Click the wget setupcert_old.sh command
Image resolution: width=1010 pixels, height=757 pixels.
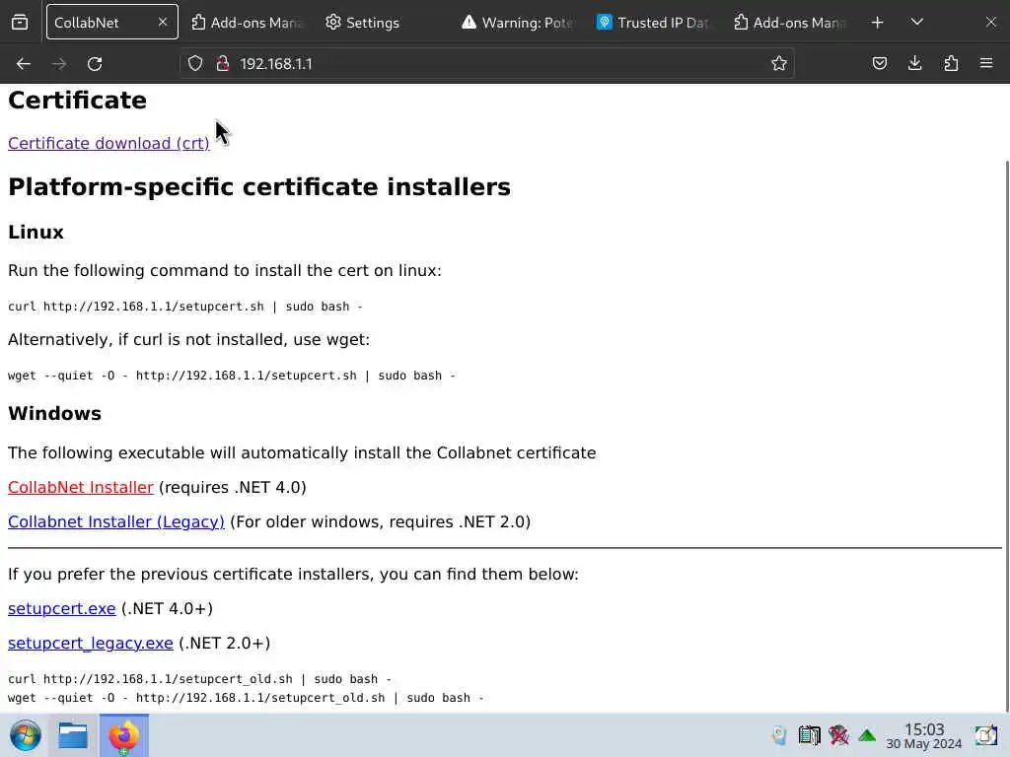pos(246,698)
